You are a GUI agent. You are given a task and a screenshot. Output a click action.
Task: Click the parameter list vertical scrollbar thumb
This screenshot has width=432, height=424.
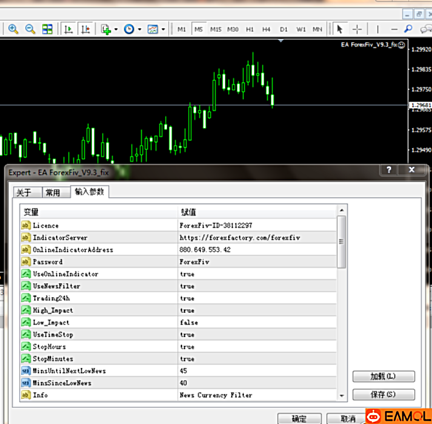342,241
